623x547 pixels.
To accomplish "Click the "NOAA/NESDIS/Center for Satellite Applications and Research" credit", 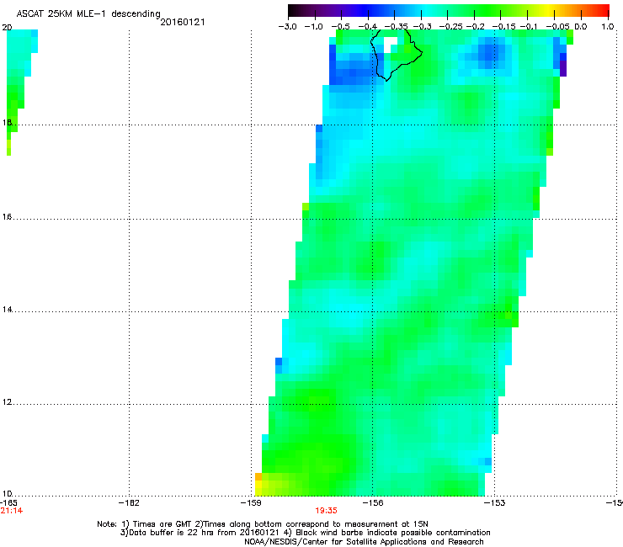I will pyautogui.click(x=364, y=542).
